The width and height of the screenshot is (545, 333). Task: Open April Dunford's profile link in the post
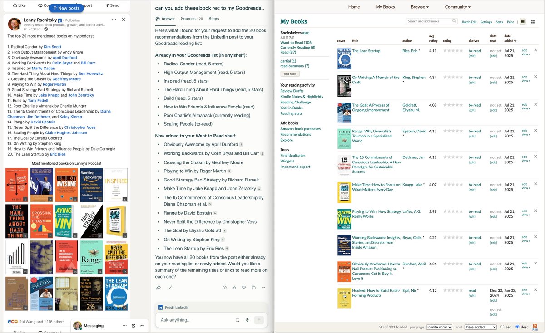coord(65,58)
